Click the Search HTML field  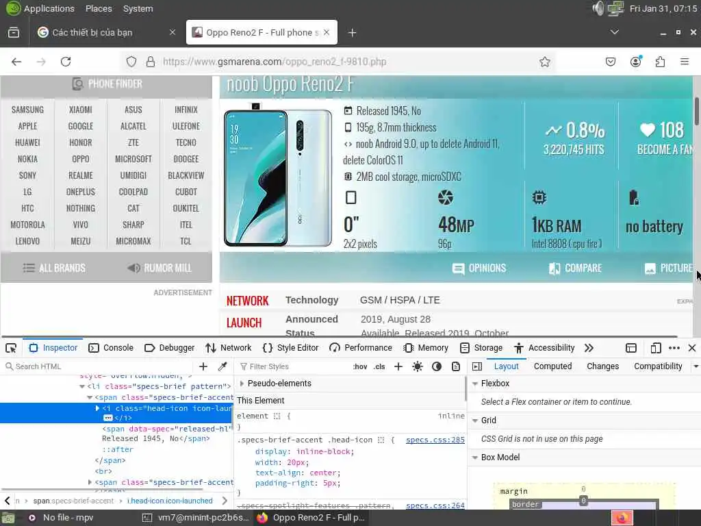(99, 367)
